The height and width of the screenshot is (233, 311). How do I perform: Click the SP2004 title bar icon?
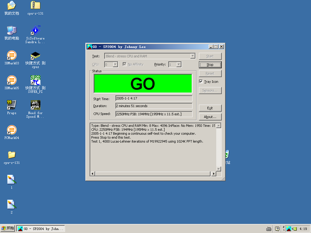click(x=89, y=47)
